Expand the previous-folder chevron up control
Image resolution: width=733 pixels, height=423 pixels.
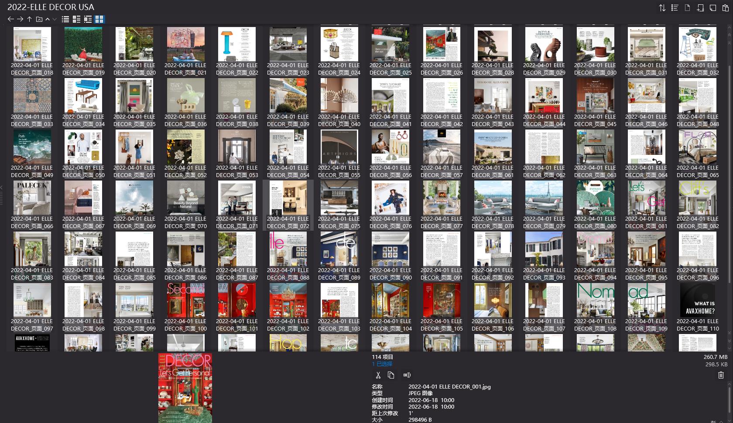[x=47, y=19]
